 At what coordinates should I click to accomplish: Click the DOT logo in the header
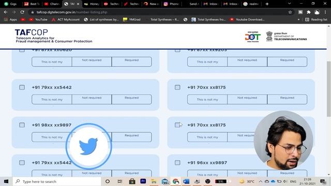(253, 37)
